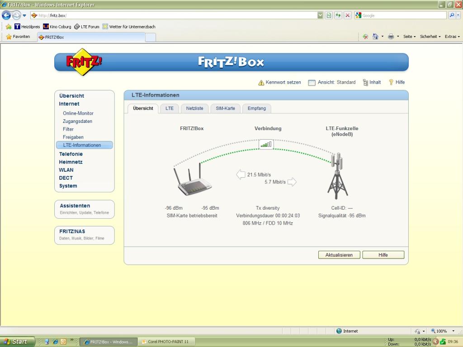Open Filter submenu entry

coord(68,129)
